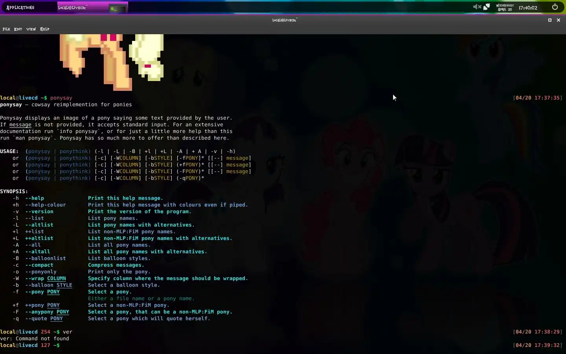Open the Applications menu in the top panel
566x354 pixels.
pyautogui.click(x=20, y=7)
